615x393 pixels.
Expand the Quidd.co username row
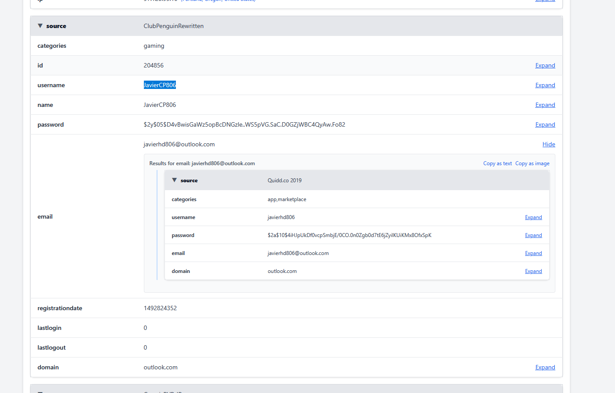click(533, 217)
